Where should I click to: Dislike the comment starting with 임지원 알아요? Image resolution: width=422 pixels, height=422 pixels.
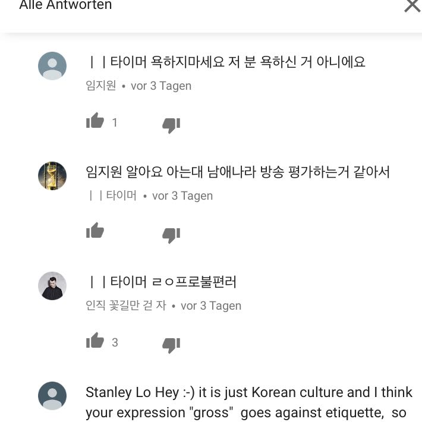(171, 234)
